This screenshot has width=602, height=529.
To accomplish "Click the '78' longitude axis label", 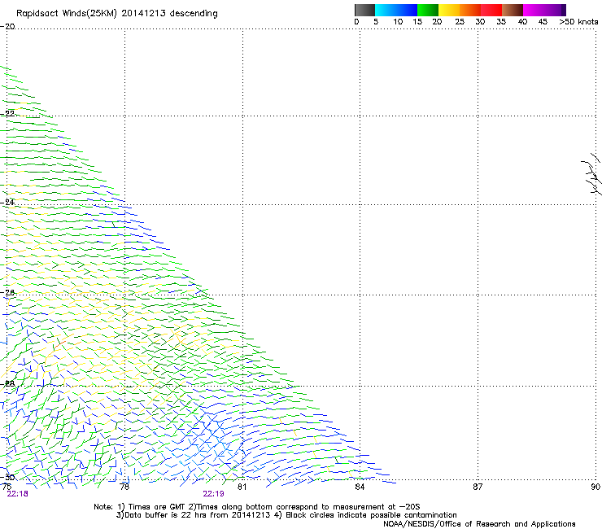I will [124, 487].
